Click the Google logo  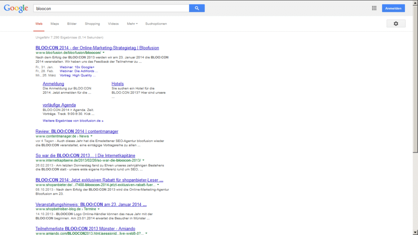pos(16,8)
